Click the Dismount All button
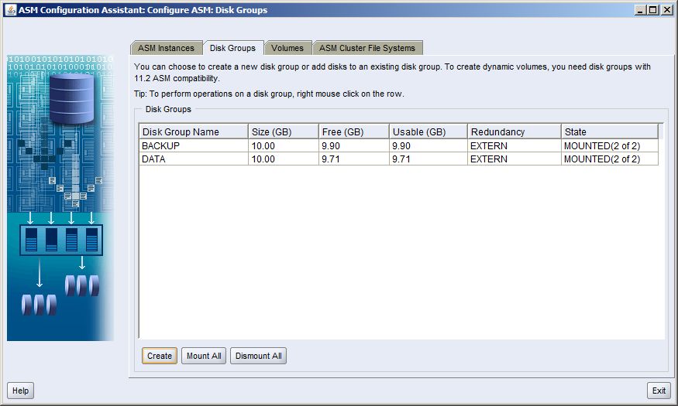Viewport: 678px width, 406px height. [259, 356]
